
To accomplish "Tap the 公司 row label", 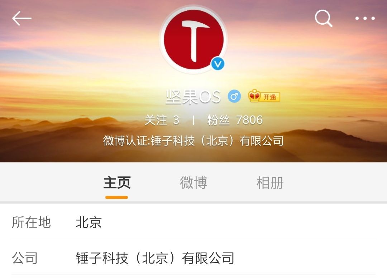I will [x=25, y=258].
